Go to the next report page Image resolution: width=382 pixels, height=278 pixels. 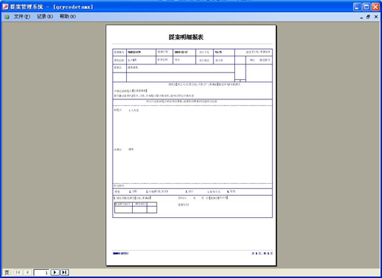point(55,272)
